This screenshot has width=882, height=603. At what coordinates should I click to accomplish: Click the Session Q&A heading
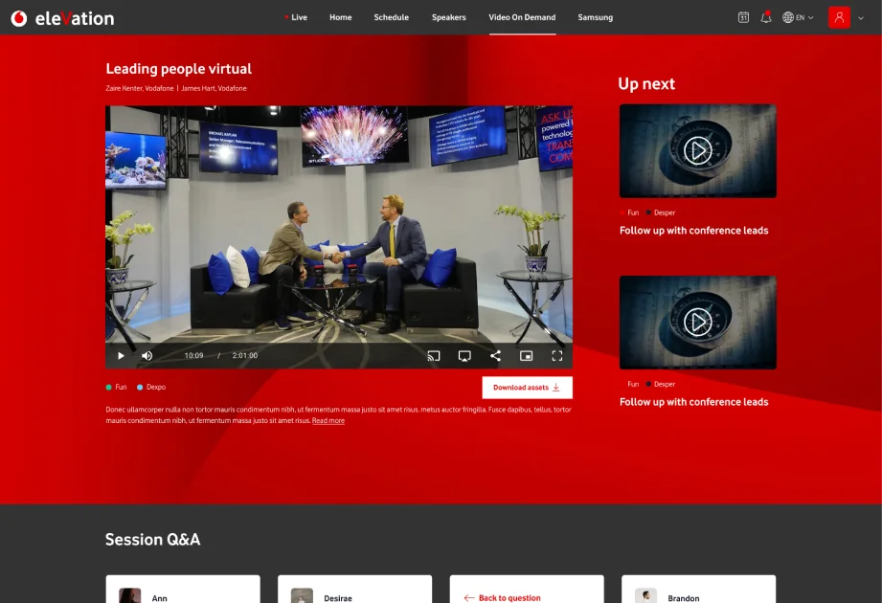[152, 540]
